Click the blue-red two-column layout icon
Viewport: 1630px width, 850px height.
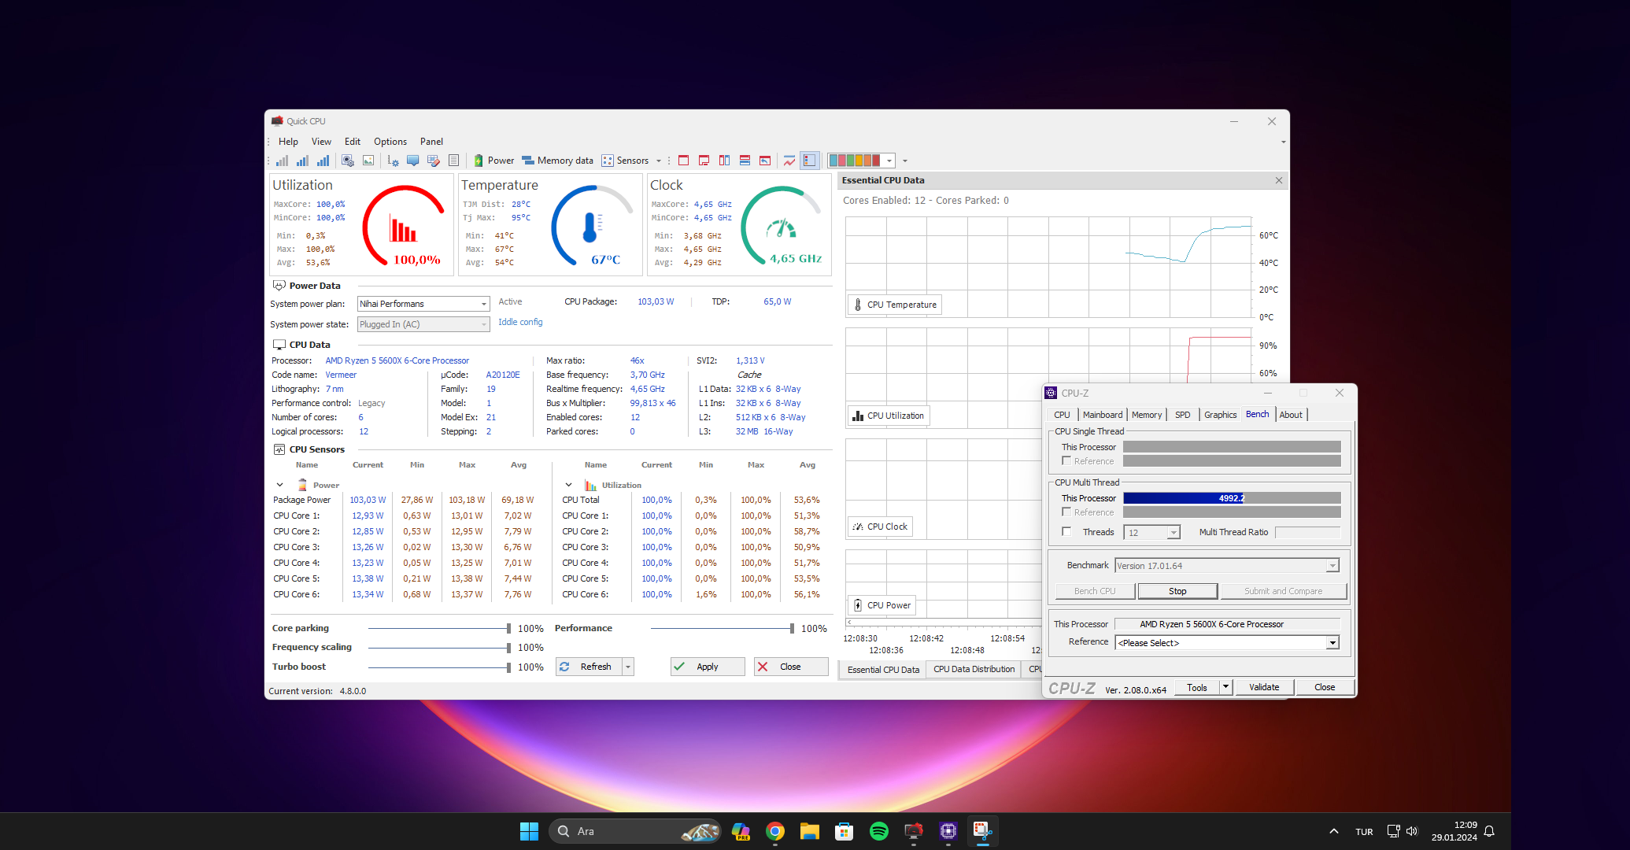point(724,161)
